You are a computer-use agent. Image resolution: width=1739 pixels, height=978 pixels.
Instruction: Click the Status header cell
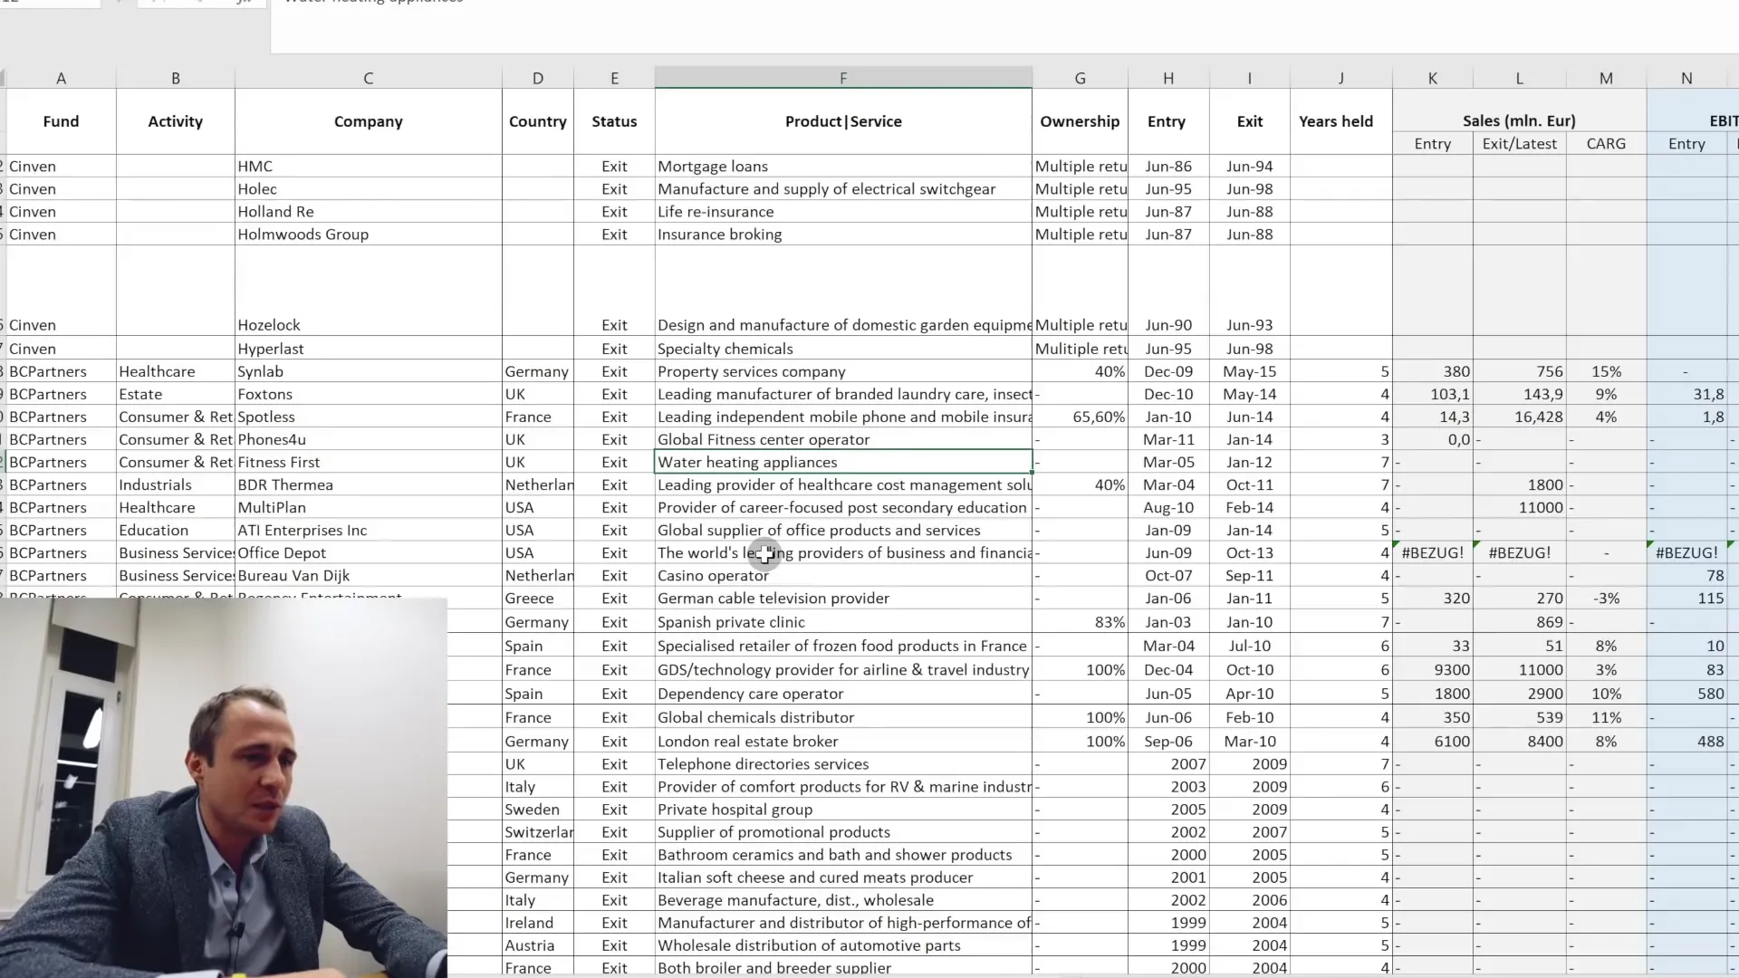click(614, 121)
